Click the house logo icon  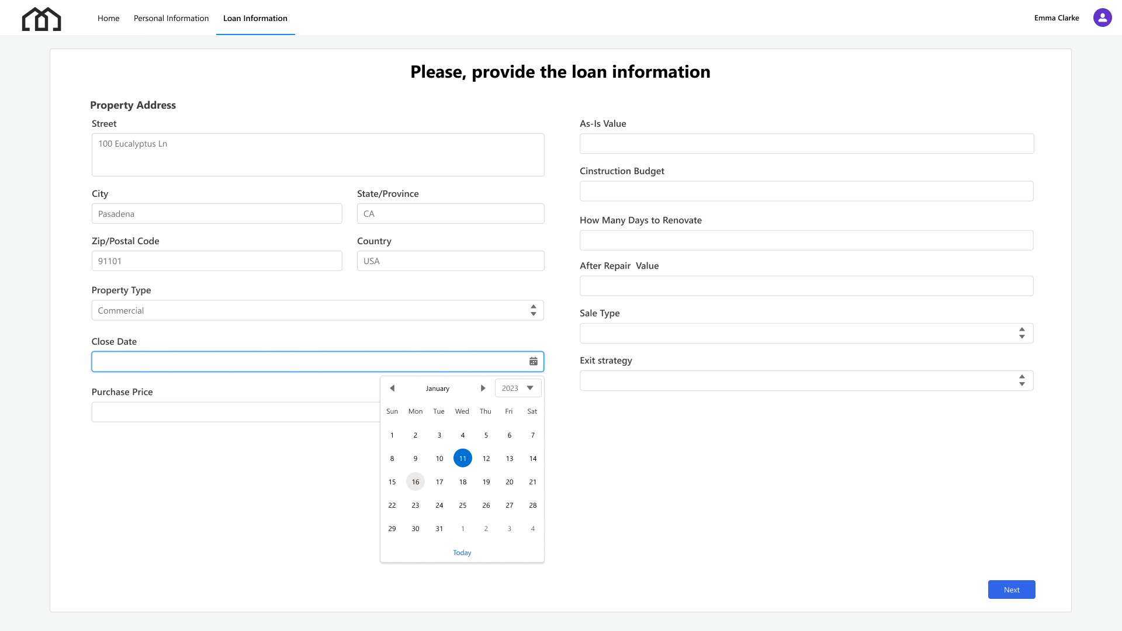(41, 19)
